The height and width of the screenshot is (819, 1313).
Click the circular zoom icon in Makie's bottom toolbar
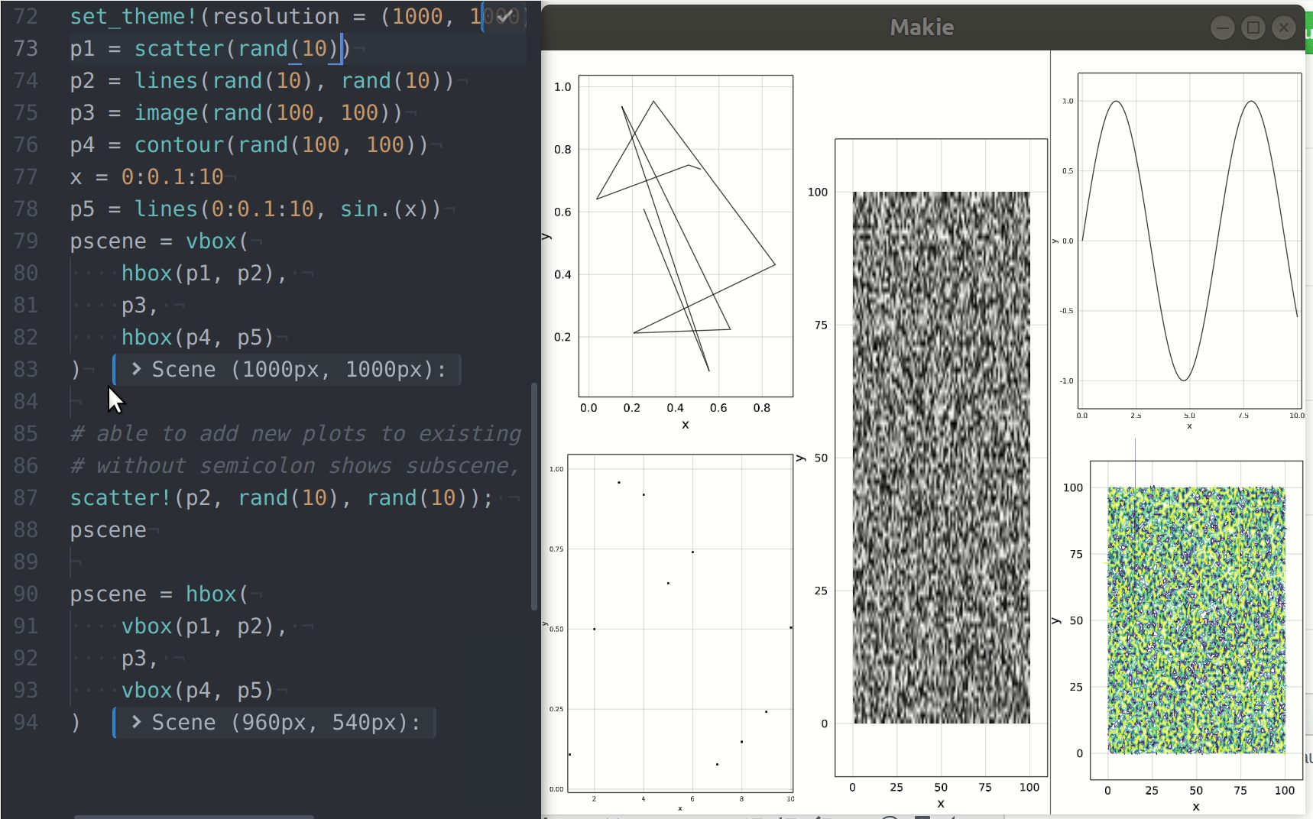pyautogui.click(x=891, y=817)
